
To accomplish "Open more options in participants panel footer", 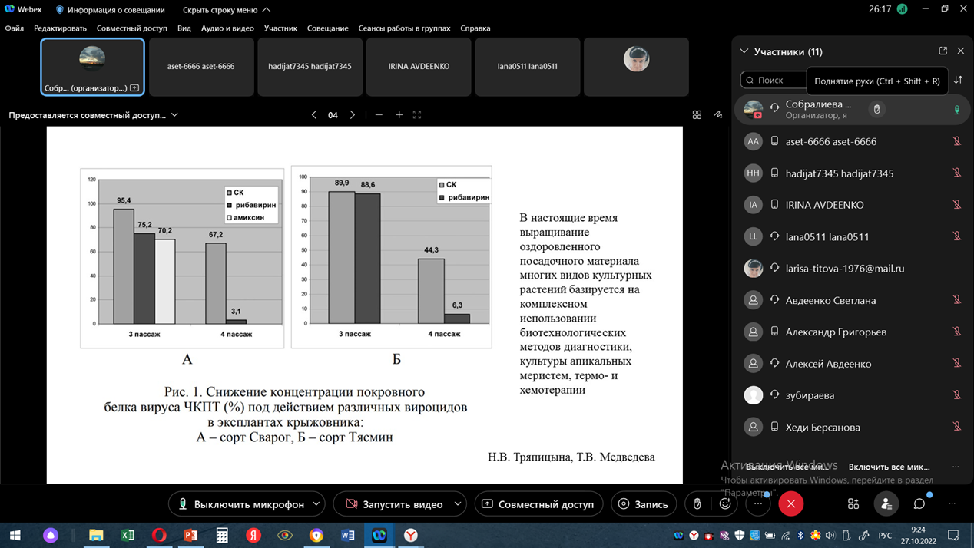I will [956, 467].
